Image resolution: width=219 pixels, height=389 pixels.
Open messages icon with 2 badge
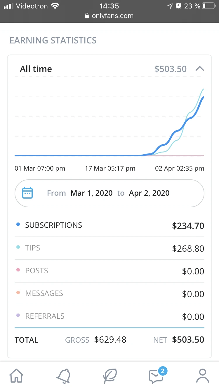pyautogui.click(x=156, y=376)
